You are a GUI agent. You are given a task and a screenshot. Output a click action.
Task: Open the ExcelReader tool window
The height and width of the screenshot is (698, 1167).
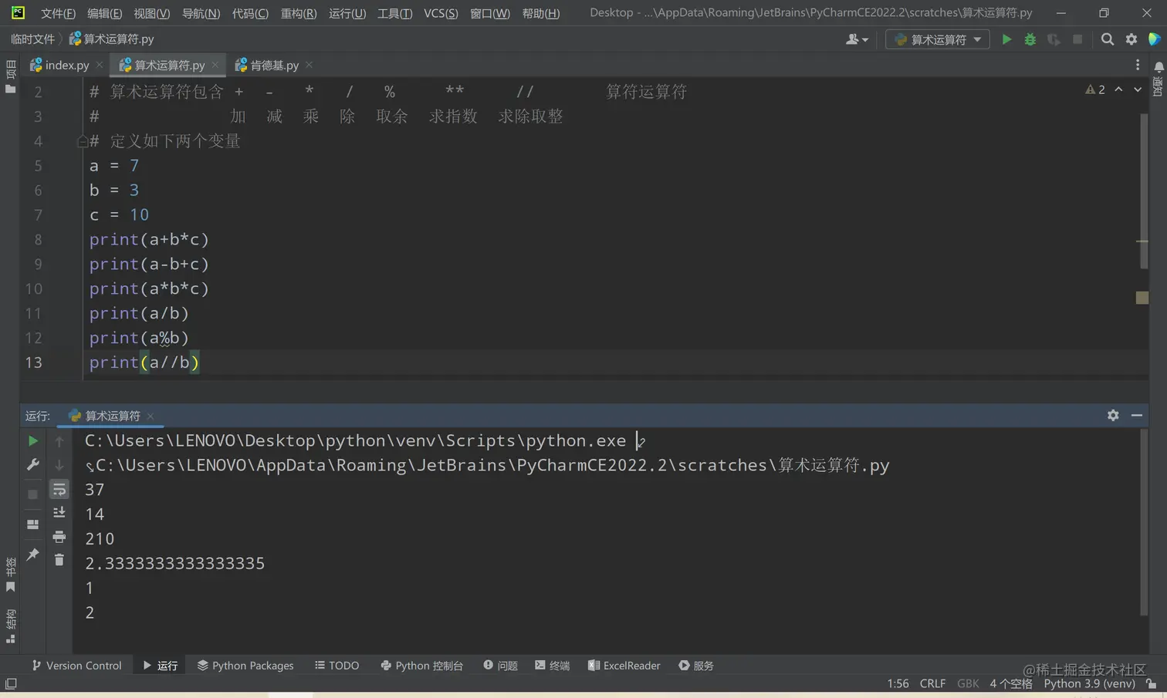click(624, 666)
